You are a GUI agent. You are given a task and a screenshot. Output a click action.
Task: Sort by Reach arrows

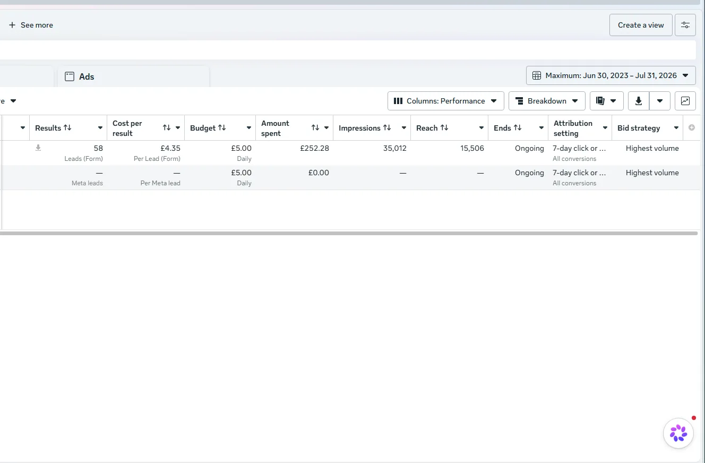pyautogui.click(x=444, y=127)
